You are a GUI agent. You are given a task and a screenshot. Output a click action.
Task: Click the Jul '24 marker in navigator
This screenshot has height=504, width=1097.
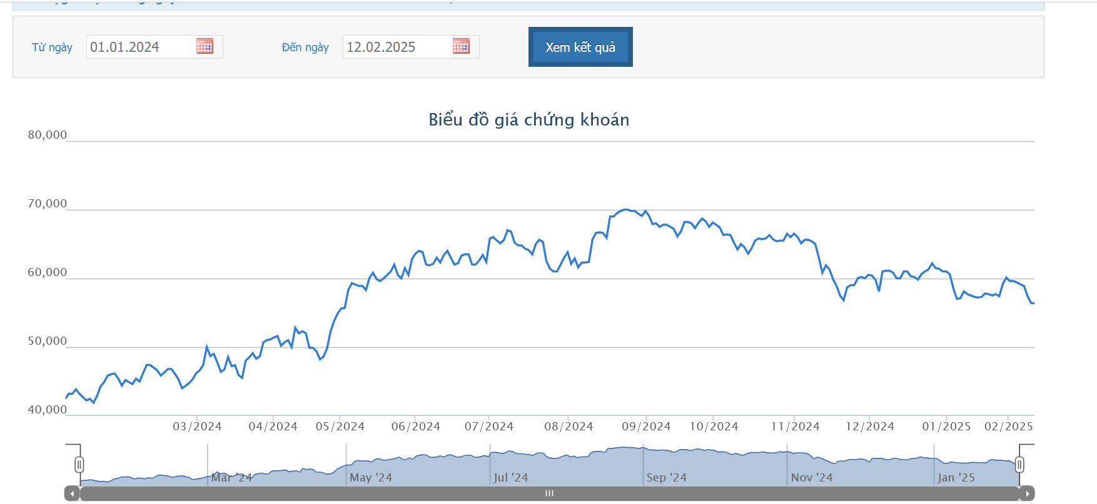click(x=510, y=478)
